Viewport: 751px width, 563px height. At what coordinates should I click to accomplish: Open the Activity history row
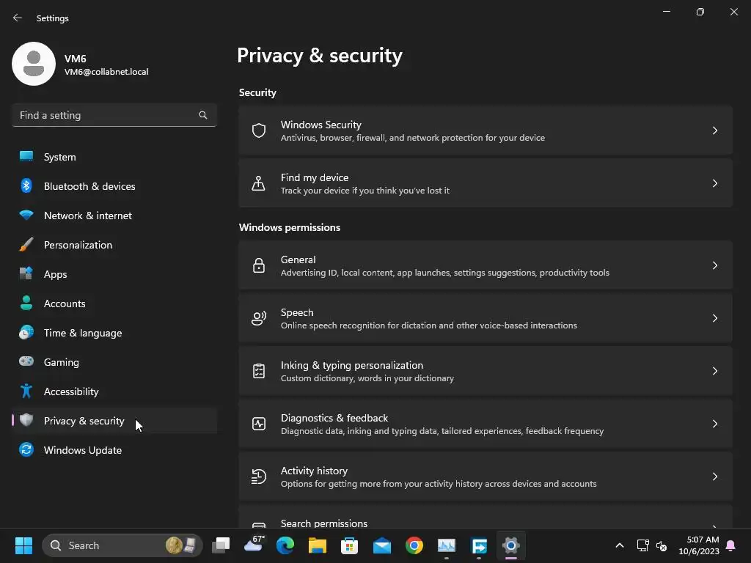coord(486,476)
